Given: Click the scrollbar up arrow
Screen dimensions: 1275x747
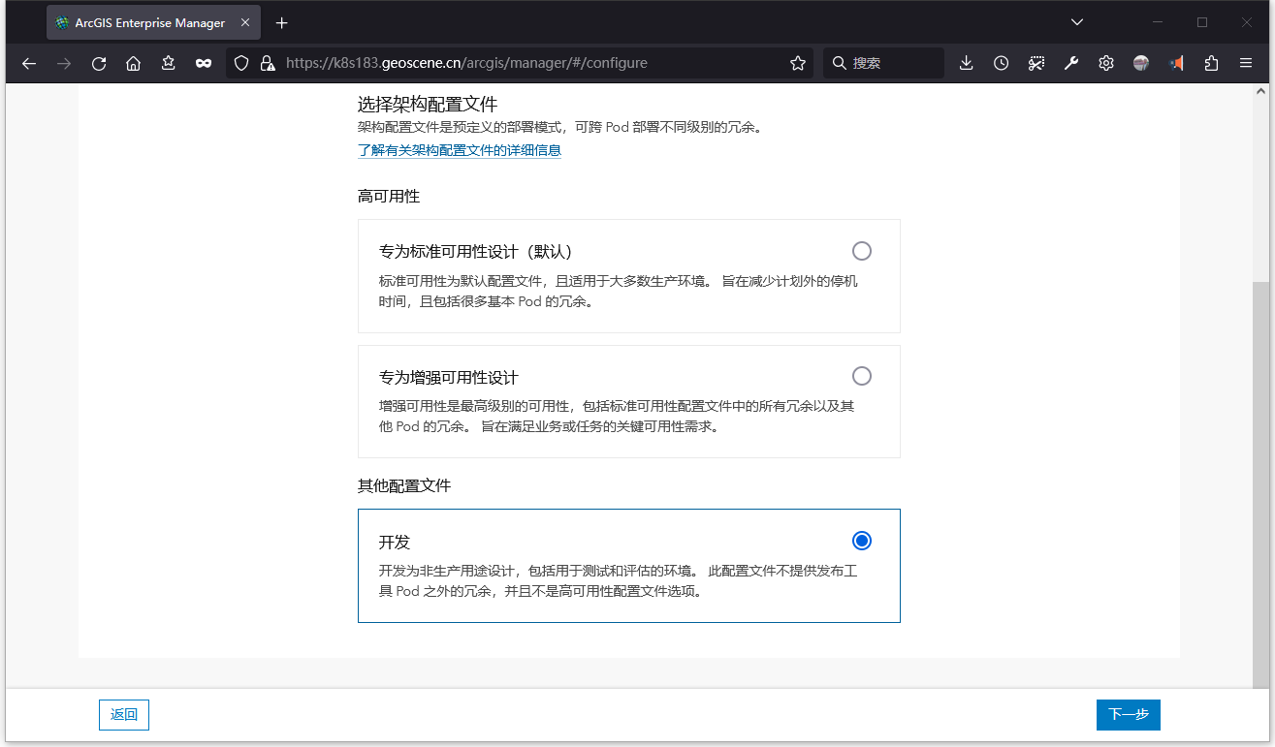Looking at the screenshot, I should (1260, 91).
